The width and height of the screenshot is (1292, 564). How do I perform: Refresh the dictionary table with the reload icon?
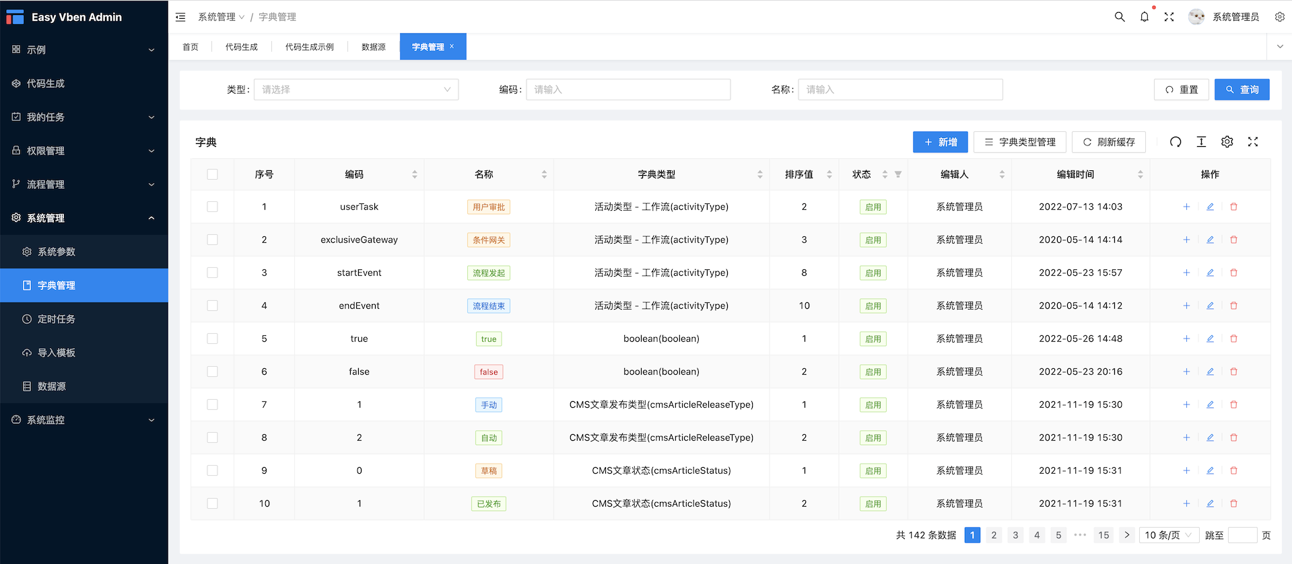tap(1176, 142)
